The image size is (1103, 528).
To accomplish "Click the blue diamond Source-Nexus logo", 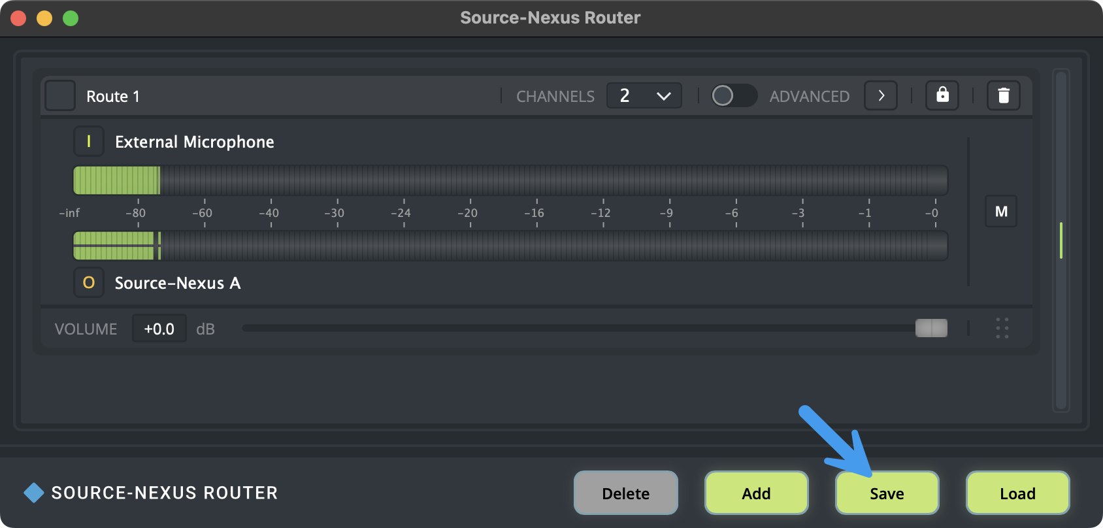I will pyautogui.click(x=33, y=493).
